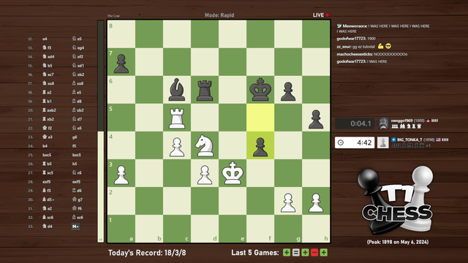Image resolution: width=468 pixels, height=263 pixels.
Task: Select the white king on e3
Action: coord(233,173)
